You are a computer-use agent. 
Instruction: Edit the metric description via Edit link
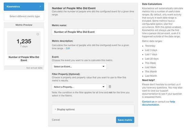pos(68,48)
